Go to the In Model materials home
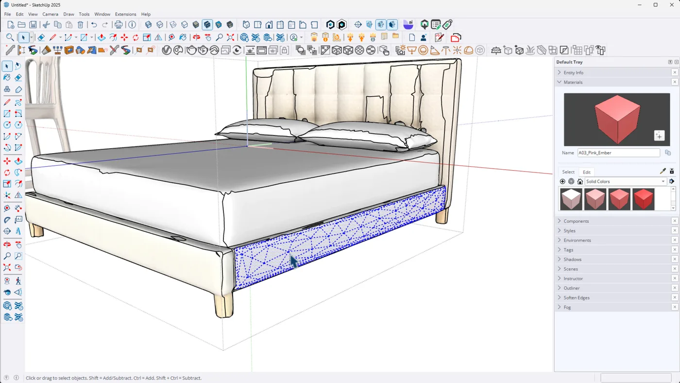Image resolution: width=680 pixels, height=383 pixels. tap(580, 181)
